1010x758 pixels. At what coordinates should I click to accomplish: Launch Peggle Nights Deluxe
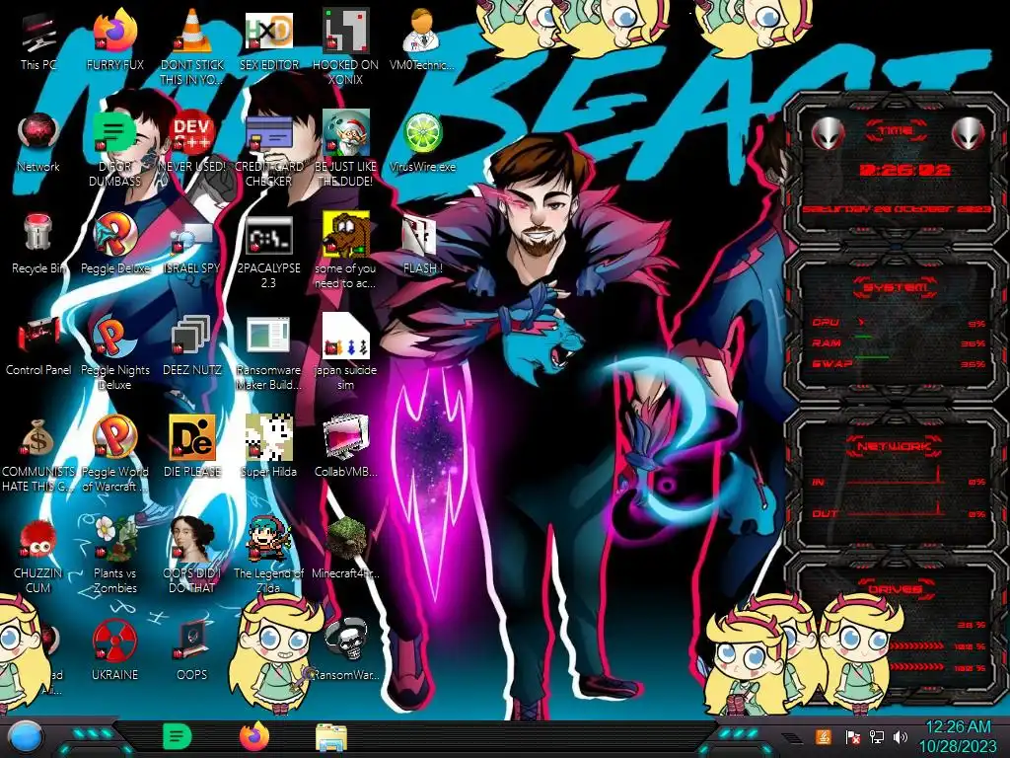point(114,352)
